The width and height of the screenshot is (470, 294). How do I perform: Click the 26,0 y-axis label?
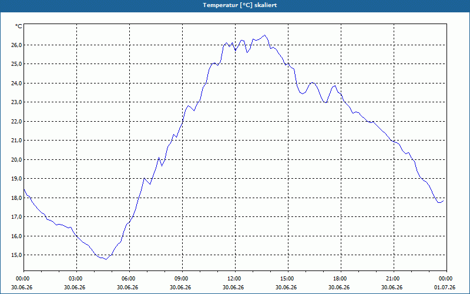pyautogui.click(x=17, y=45)
